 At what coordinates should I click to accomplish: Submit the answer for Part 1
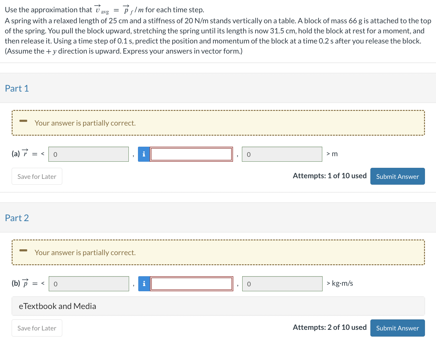(x=397, y=176)
